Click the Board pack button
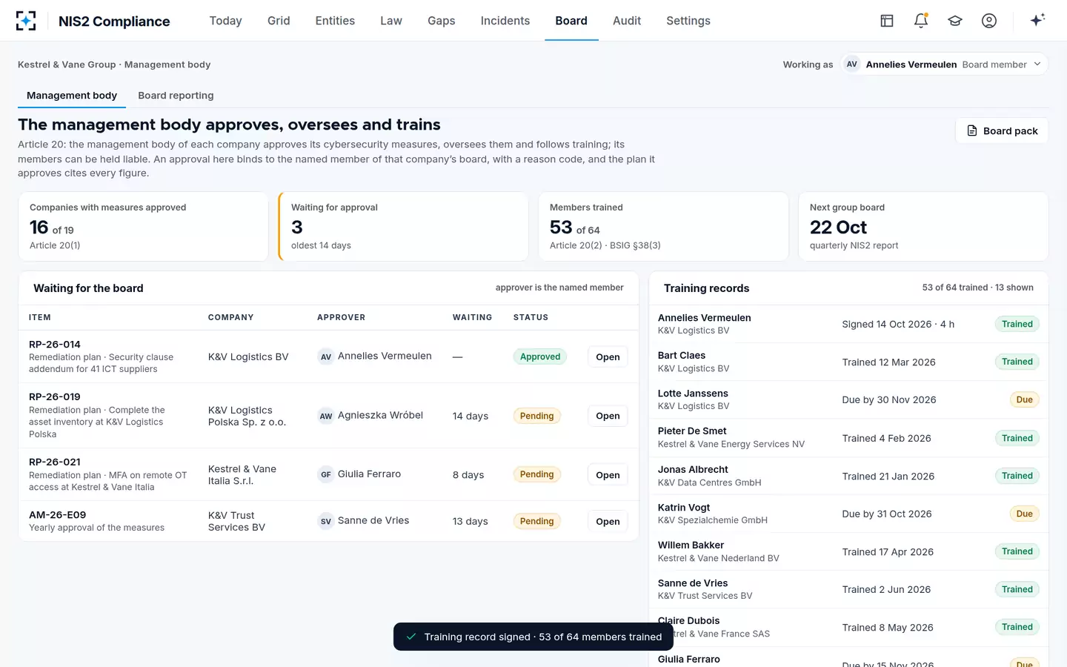Screen dimensions: 1067x667 [x=1002, y=130]
